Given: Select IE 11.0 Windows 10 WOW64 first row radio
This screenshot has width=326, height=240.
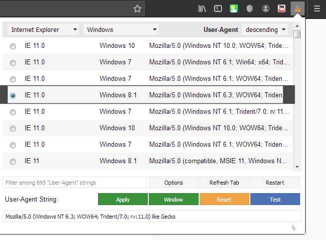Looking at the screenshot, I should tap(13, 46).
